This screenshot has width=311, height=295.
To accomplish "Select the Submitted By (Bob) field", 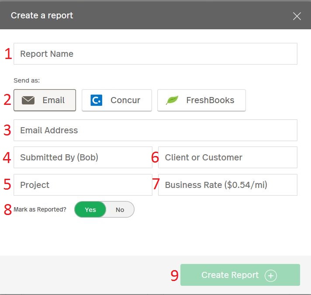I will 83,157.
